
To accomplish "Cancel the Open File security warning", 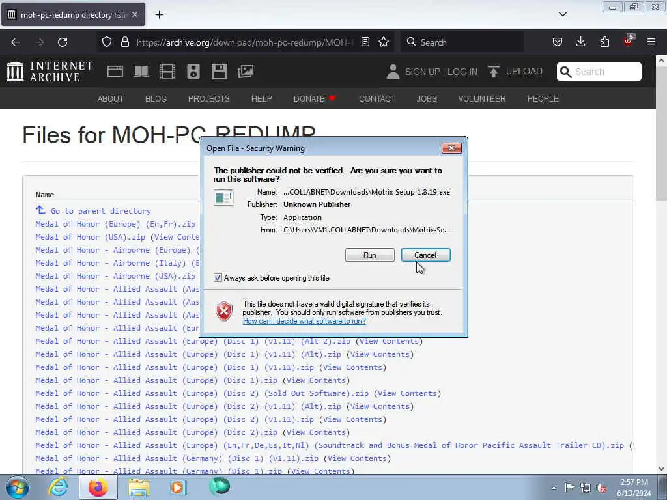I will click(x=425, y=255).
